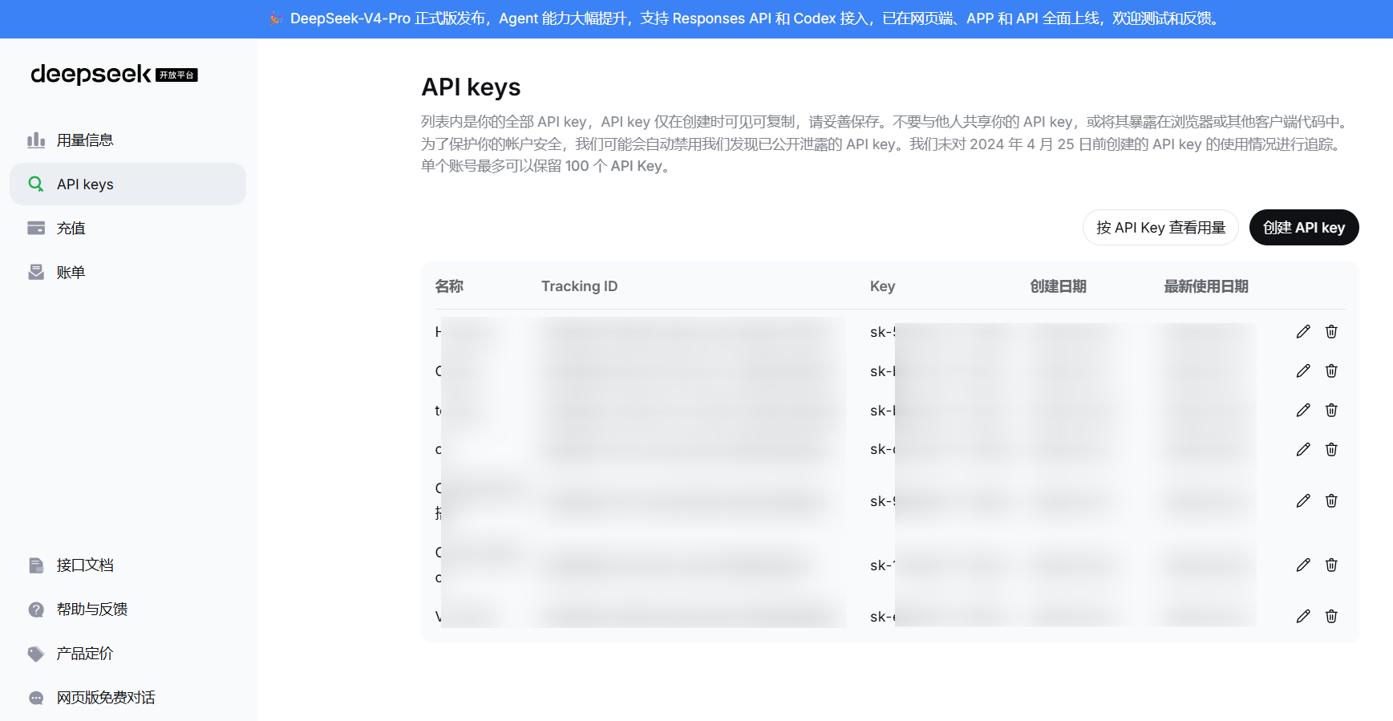Open the 充值 top-up page via its card icon
1393x721 pixels.
pos(36,229)
